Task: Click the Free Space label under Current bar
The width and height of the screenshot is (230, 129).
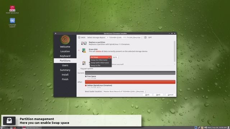Action: [92, 76]
